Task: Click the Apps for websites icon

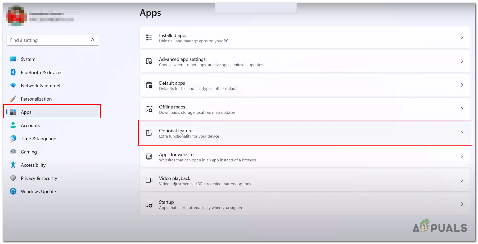Action: (149, 156)
